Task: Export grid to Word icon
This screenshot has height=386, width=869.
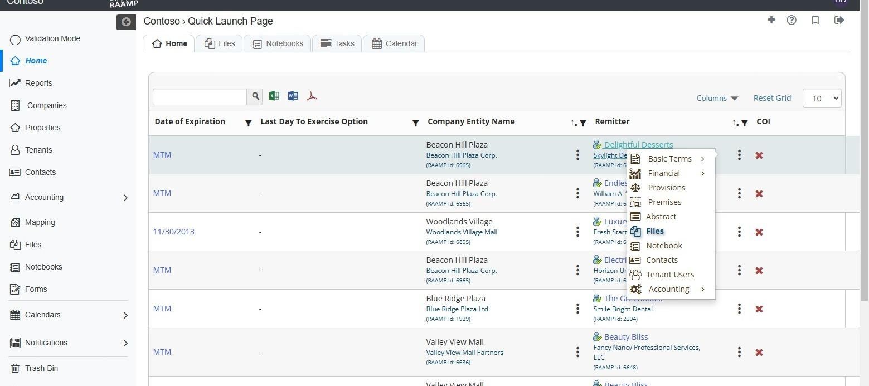Action: pos(293,96)
